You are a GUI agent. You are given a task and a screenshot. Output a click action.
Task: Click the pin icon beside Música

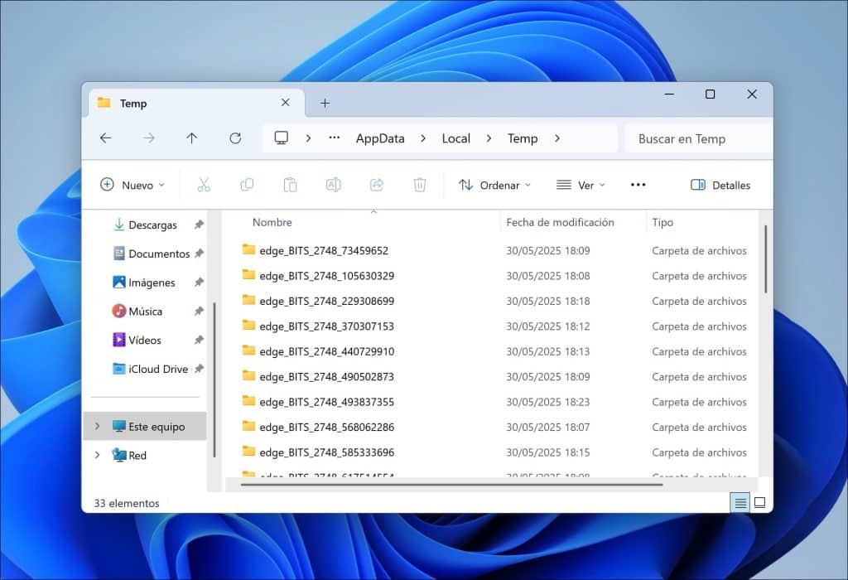199,311
